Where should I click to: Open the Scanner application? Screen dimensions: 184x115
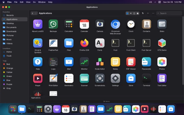(x=84, y=78)
